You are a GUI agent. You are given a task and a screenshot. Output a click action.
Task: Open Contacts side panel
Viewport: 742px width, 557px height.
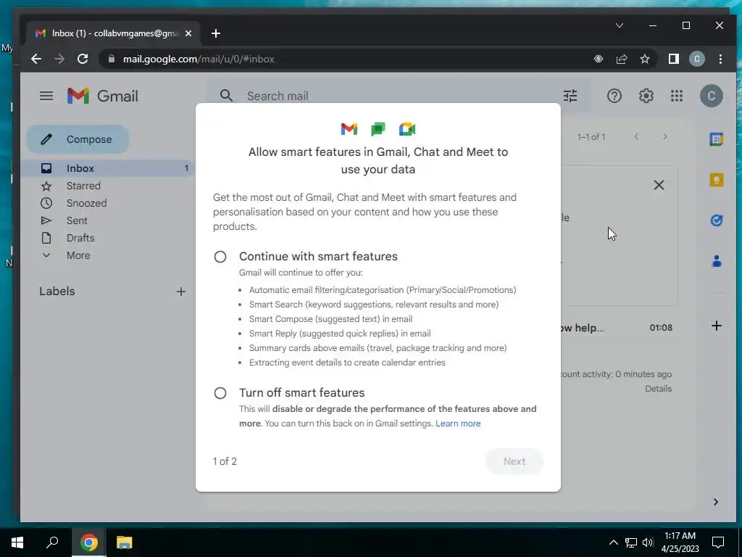(x=717, y=261)
